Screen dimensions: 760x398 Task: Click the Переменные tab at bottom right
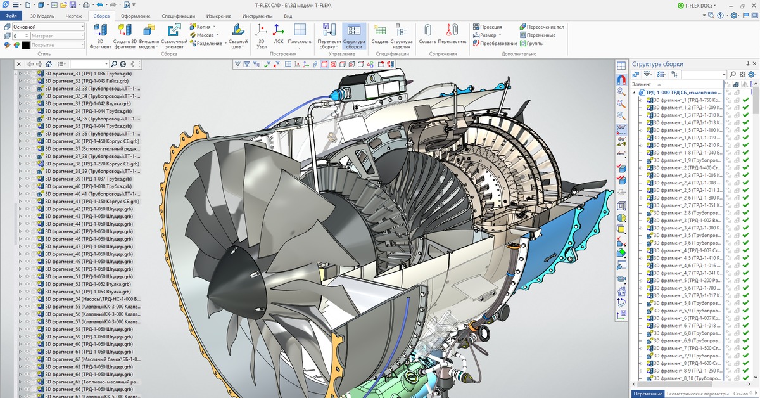point(648,394)
